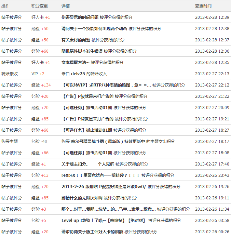Image resolution: width=231 pixels, height=237 pixels.
Task: Click the 详情 column header
Action: click(66, 6)
